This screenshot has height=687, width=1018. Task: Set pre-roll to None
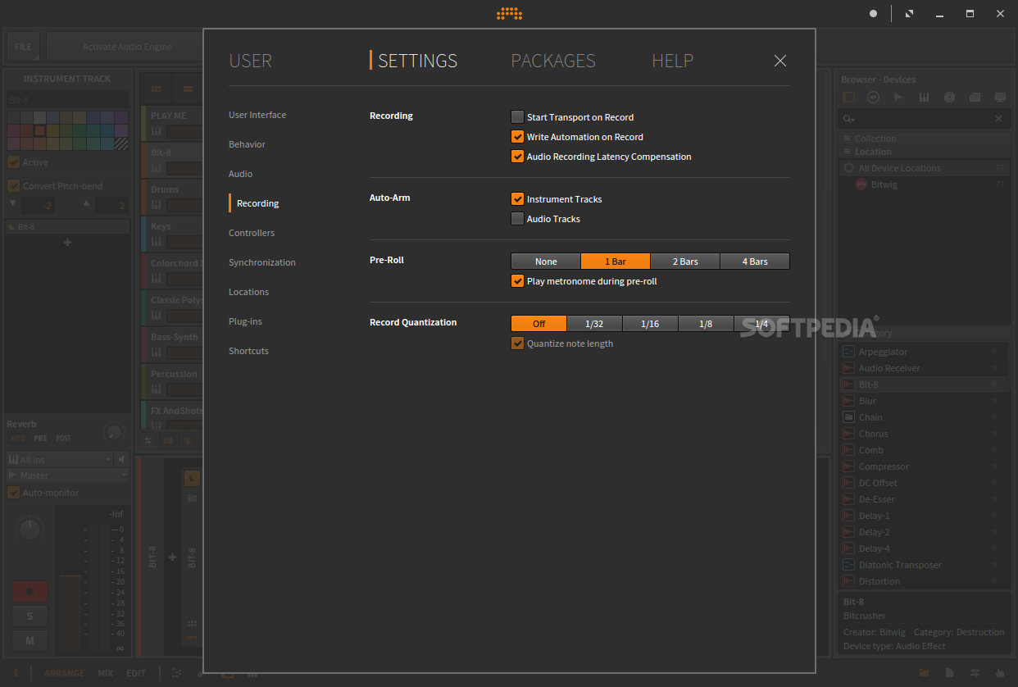click(x=546, y=262)
